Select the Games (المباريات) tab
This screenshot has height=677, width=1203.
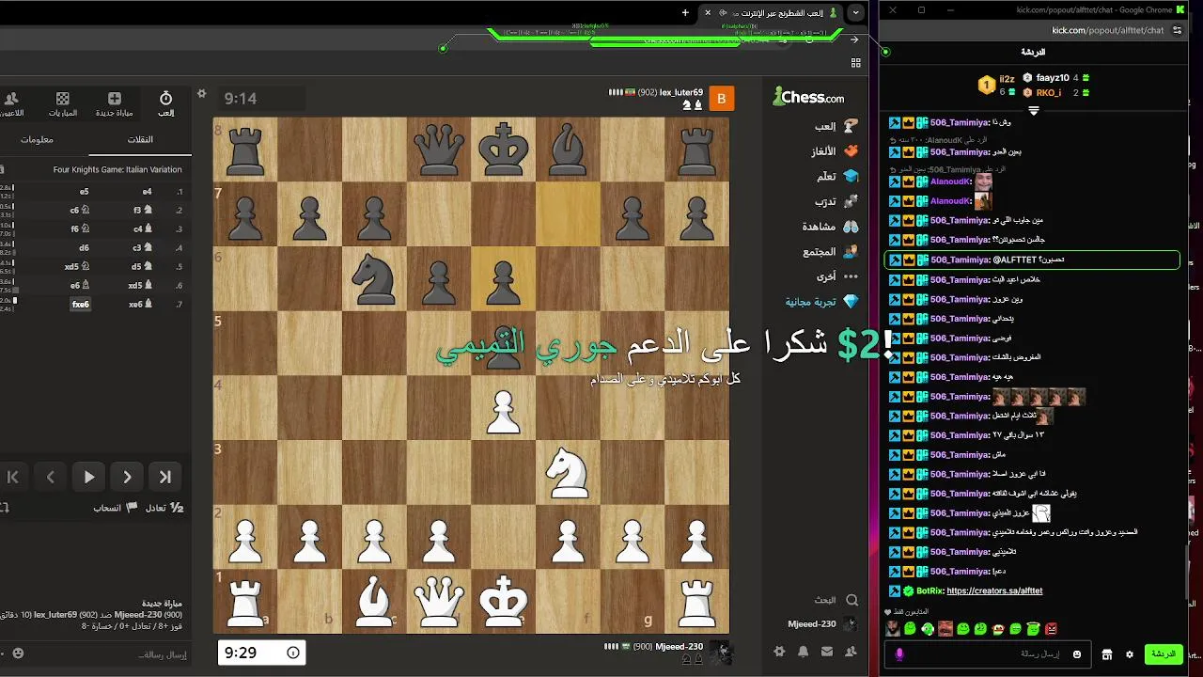(x=62, y=104)
